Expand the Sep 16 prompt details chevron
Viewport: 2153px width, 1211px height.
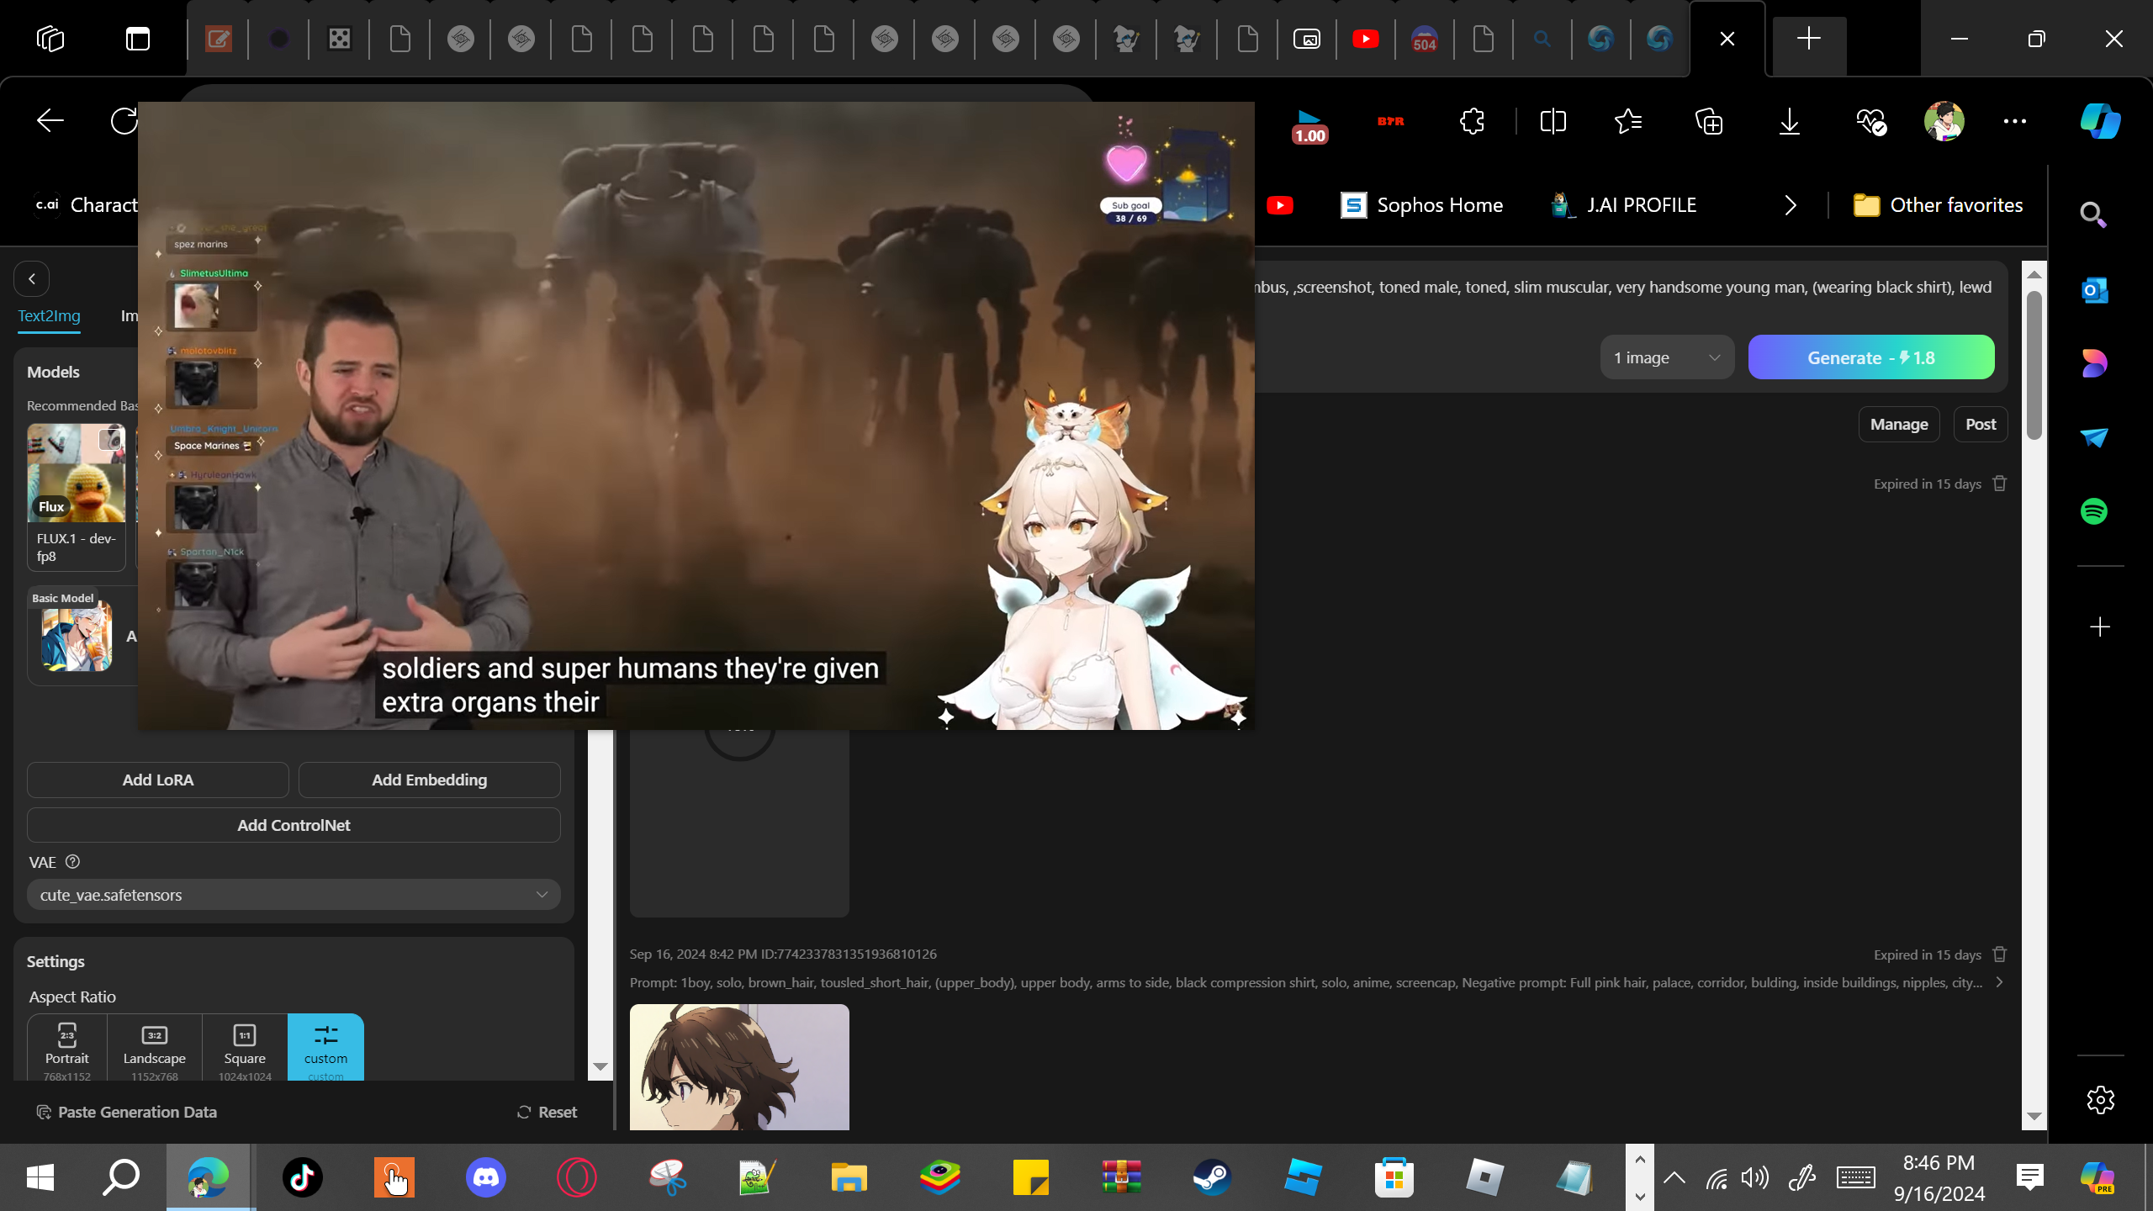[x=2000, y=982]
